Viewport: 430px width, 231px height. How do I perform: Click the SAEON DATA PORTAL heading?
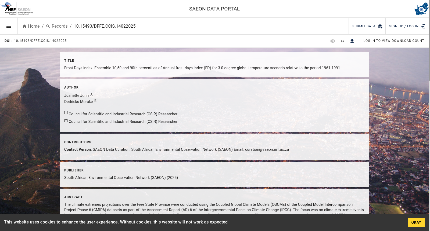click(214, 9)
